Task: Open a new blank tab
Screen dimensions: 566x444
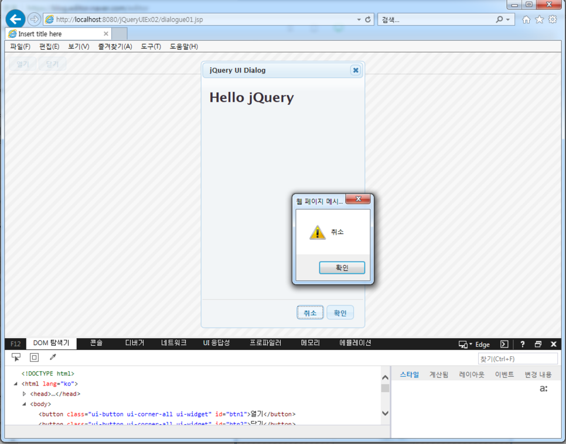Action: point(120,33)
